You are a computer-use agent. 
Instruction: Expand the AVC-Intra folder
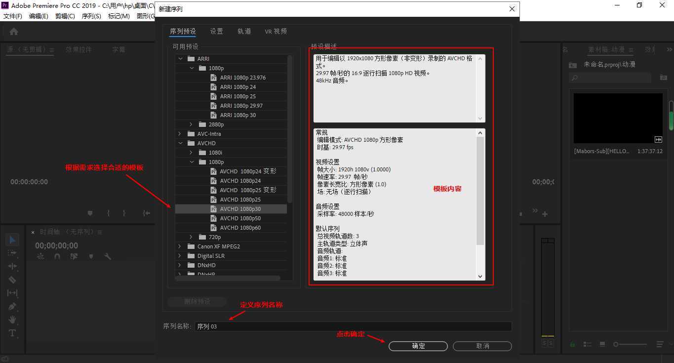click(x=181, y=134)
